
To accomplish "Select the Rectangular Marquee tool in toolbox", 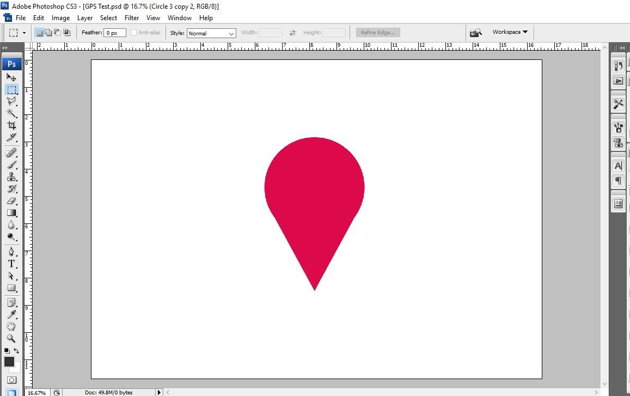I will [11, 89].
